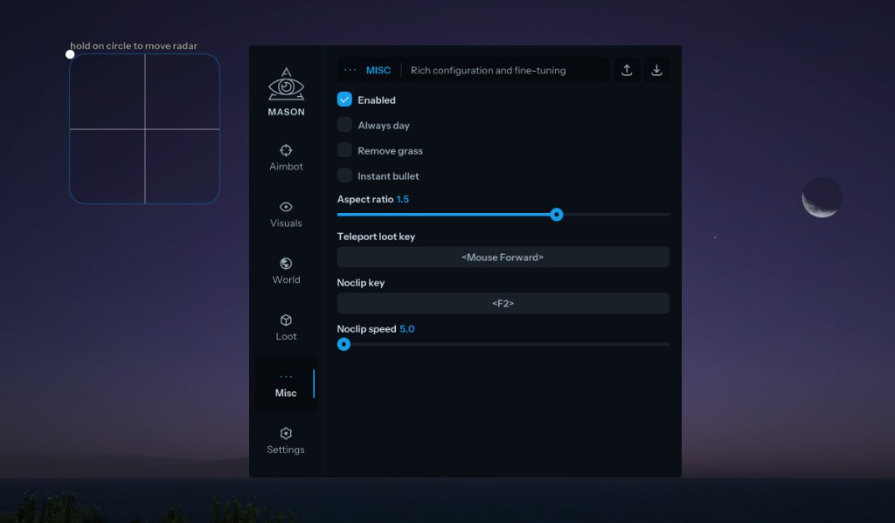Switch to the Misc sidebar tab
The image size is (895, 523).
click(286, 384)
